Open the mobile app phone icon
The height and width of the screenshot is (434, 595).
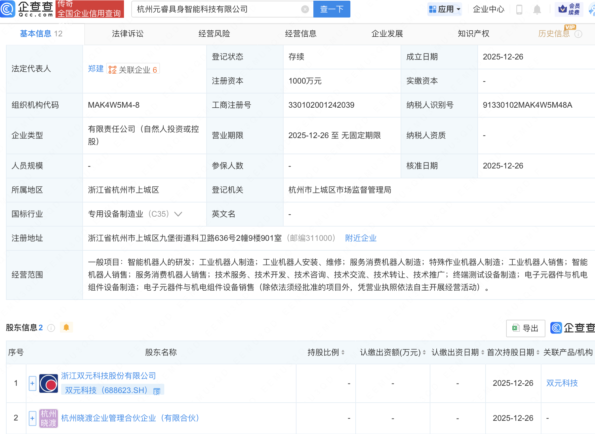pyautogui.click(x=519, y=10)
